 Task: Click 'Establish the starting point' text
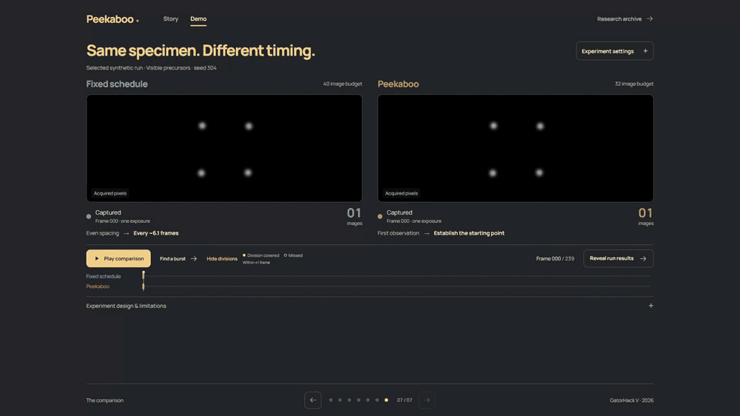469,233
